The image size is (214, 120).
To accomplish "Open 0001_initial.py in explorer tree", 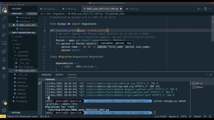I will coord(23,67).
